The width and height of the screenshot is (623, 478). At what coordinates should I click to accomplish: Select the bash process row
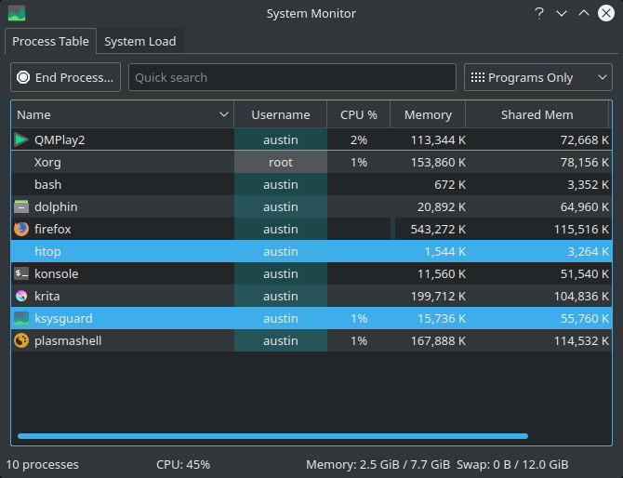[x=311, y=184]
